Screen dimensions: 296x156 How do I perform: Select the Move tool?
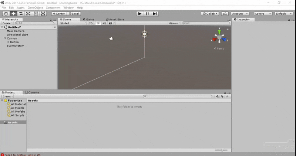[x=13, y=14]
